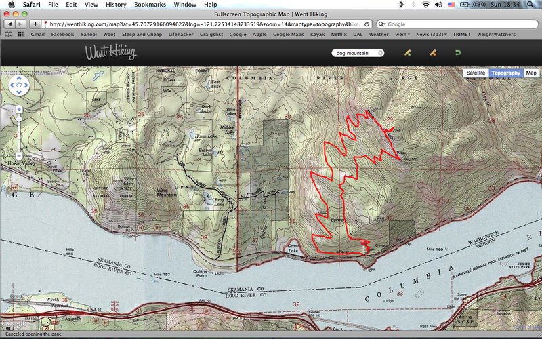Open the Help menu
This screenshot has width=542, height=339.
[211, 5]
